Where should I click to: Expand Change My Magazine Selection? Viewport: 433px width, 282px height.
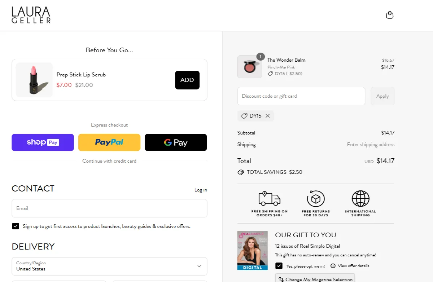point(315,278)
